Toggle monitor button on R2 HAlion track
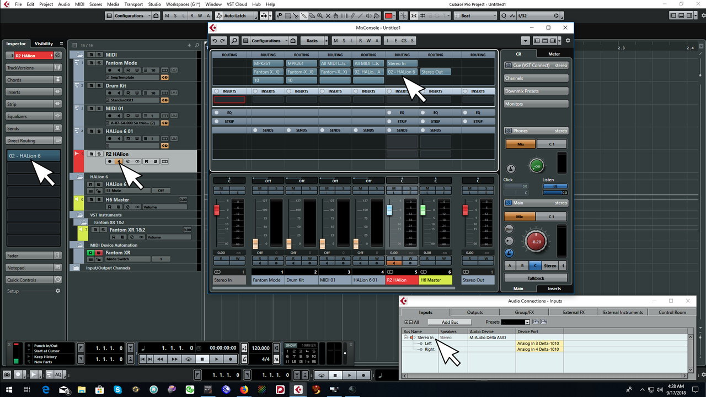 click(119, 161)
